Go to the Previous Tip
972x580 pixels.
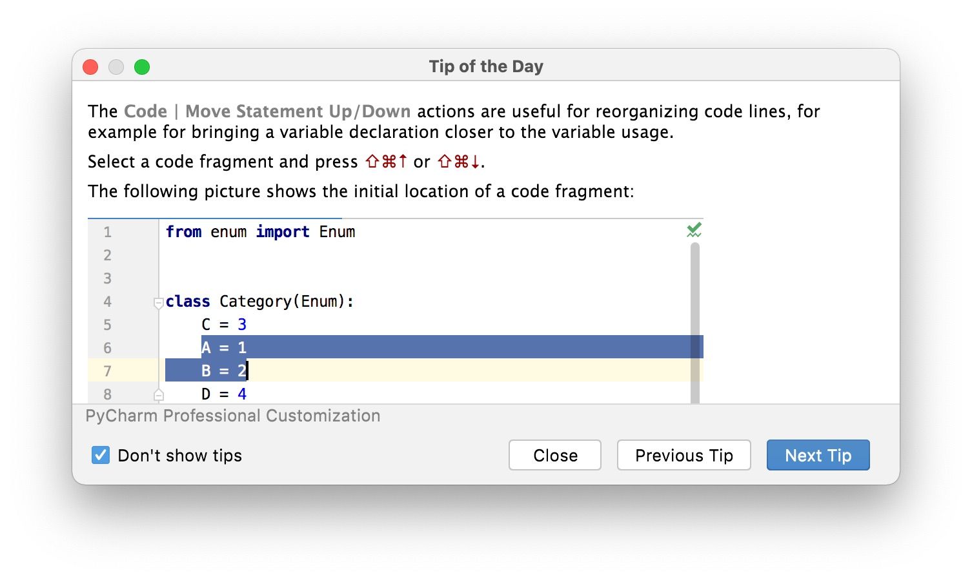pyautogui.click(x=683, y=456)
